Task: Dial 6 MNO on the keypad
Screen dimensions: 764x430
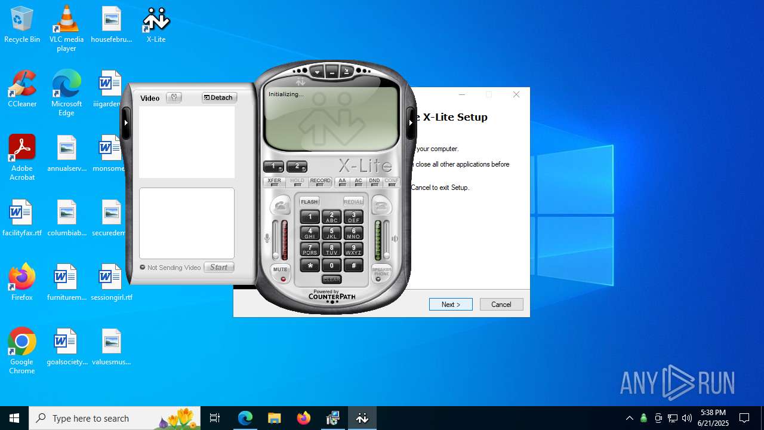Action: 353,234
